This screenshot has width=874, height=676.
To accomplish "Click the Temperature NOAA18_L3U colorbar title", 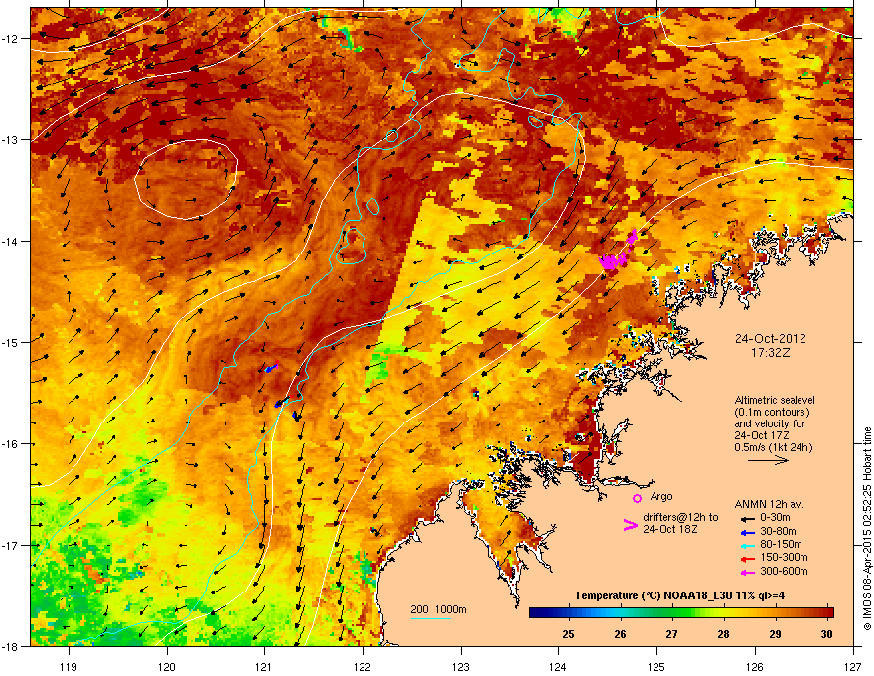I will [679, 595].
